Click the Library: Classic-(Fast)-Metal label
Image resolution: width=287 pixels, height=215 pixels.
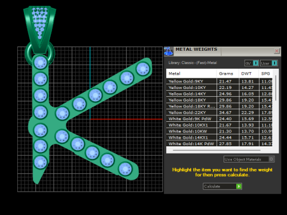click(193, 63)
